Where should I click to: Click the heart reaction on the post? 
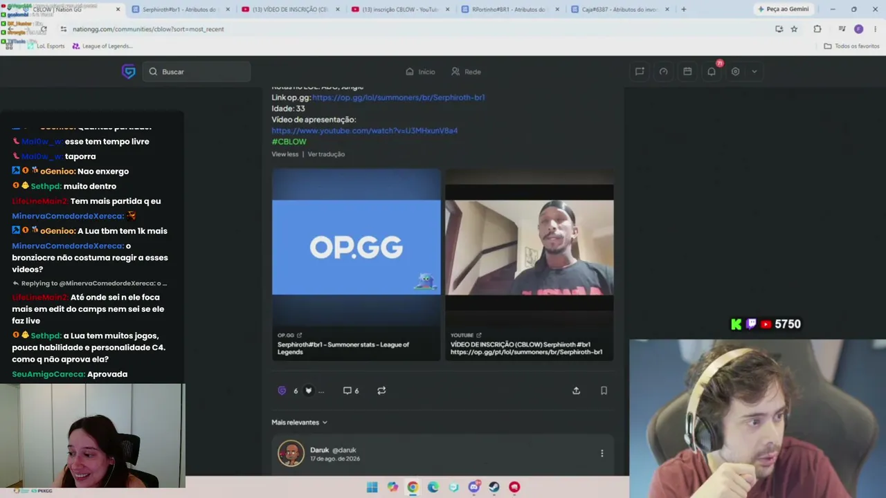[309, 391]
